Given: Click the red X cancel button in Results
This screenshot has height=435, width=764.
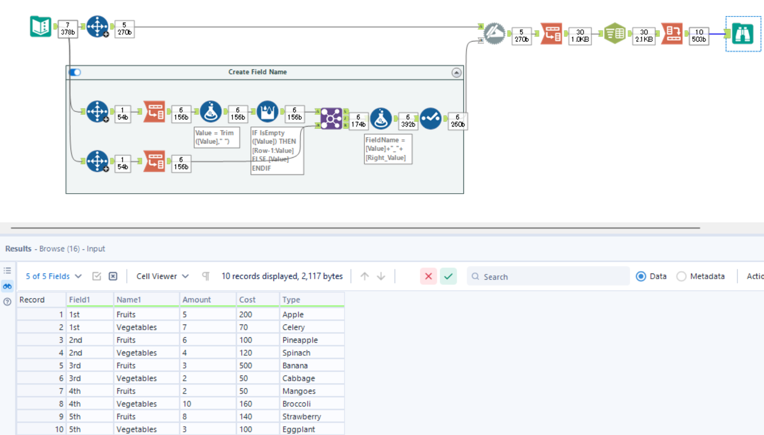Looking at the screenshot, I should pyautogui.click(x=428, y=276).
